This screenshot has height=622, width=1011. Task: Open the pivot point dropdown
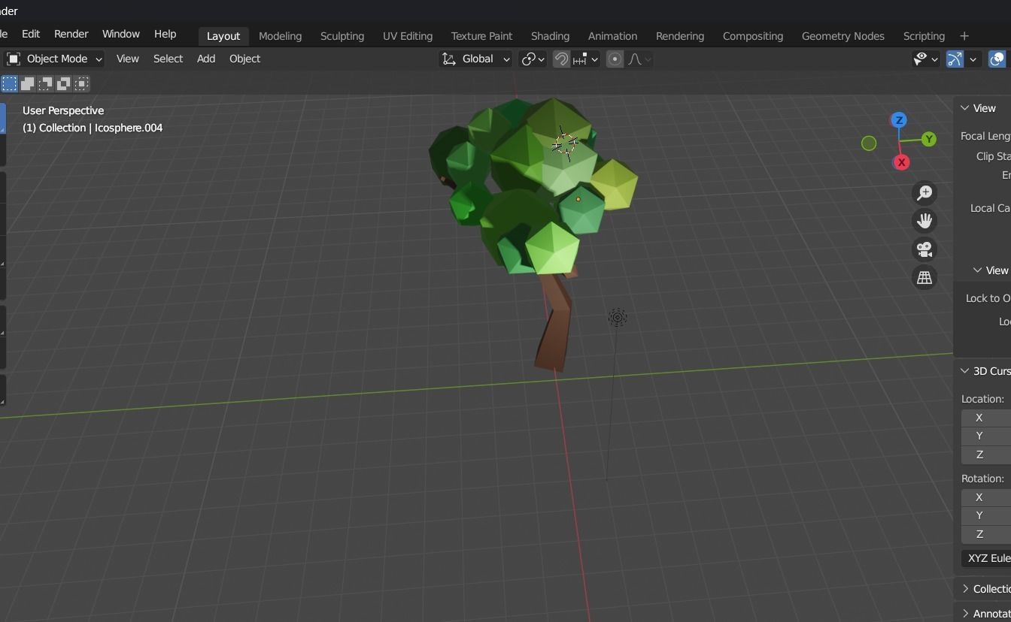coord(533,59)
